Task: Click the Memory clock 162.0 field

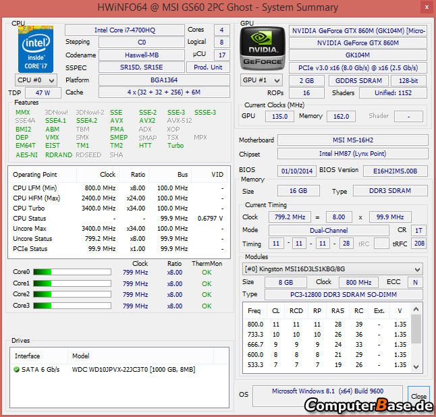Action: pyautogui.click(x=341, y=116)
